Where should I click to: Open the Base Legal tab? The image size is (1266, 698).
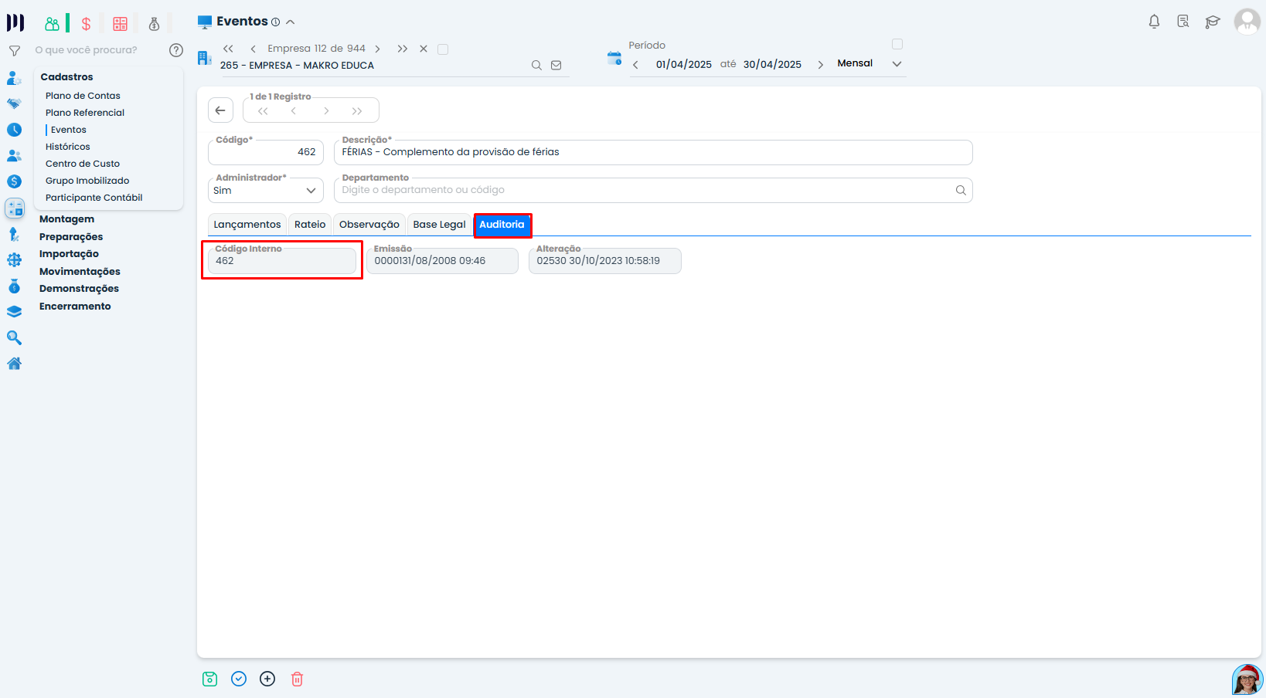click(439, 224)
